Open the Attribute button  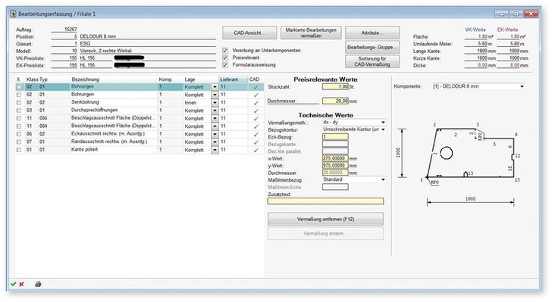coord(372,33)
